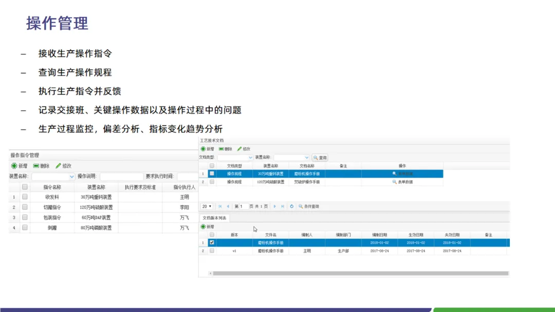The width and height of the screenshot is (555, 312).
Task: Check the 焚硫炉操作手册 row checkbox
Action: click(212, 182)
